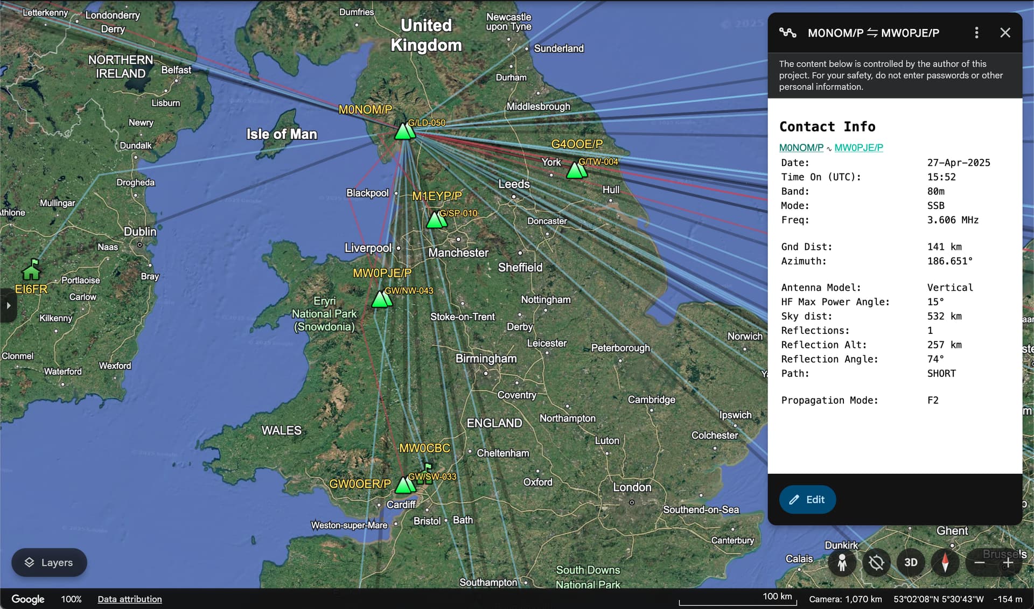Open the MW0PJE/P link in Contact Info

[x=859, y=148]
